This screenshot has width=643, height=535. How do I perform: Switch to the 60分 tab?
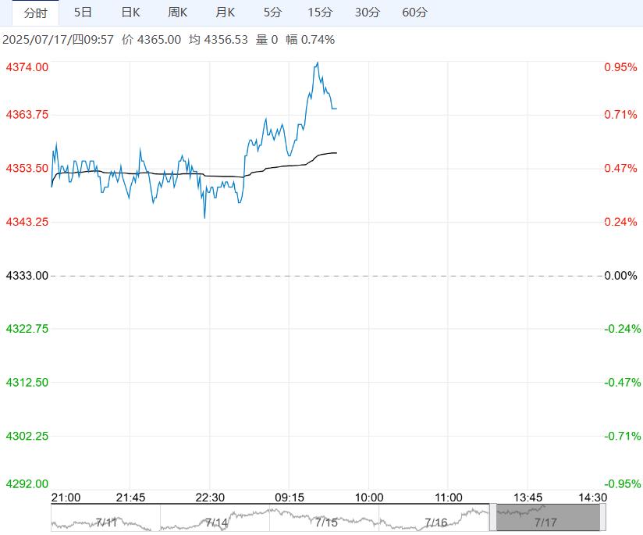click(x=414, y=12)
